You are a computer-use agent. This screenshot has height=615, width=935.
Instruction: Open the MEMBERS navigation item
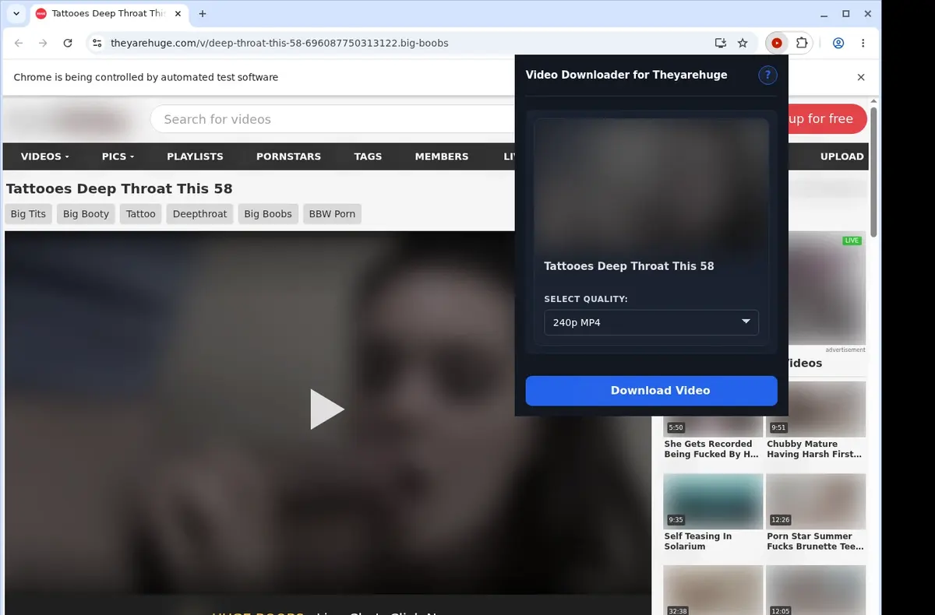point(442,156)
